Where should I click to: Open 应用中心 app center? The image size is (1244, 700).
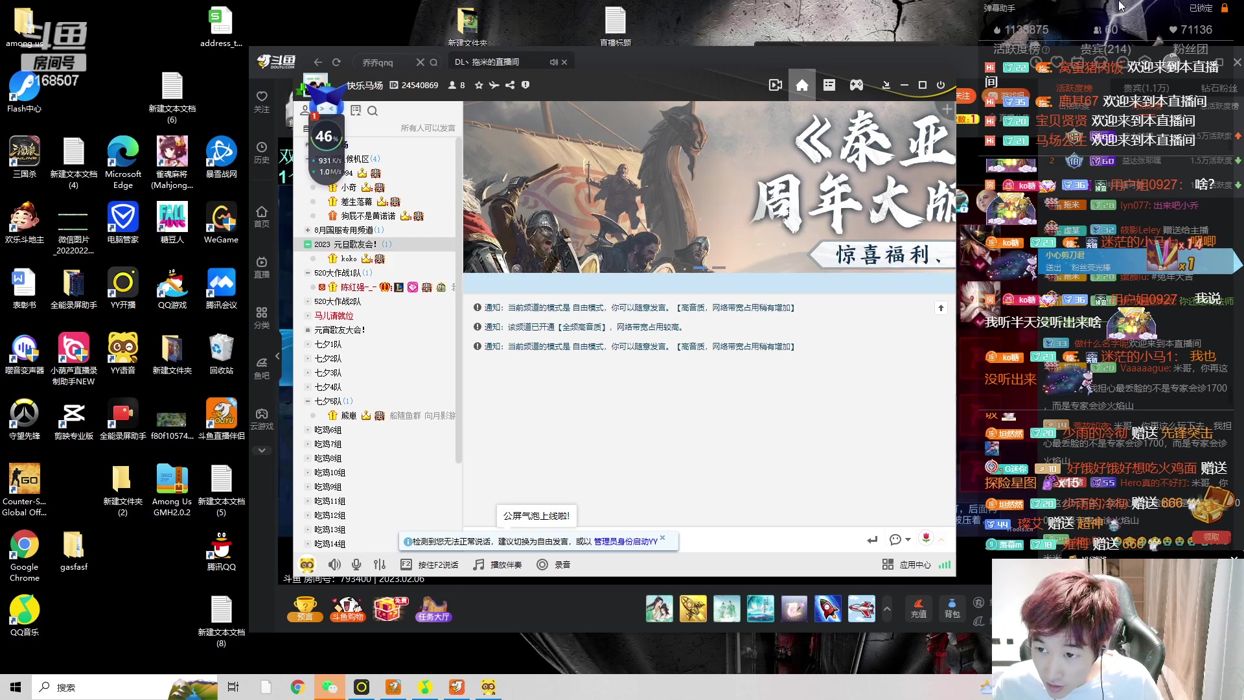(906, 565)
